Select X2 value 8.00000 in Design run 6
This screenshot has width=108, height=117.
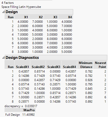coord(37,43)
